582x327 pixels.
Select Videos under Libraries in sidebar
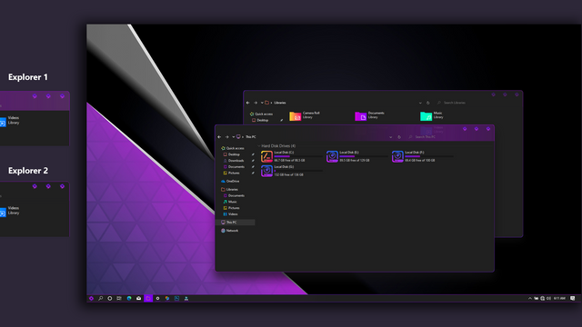click(230, 214)
